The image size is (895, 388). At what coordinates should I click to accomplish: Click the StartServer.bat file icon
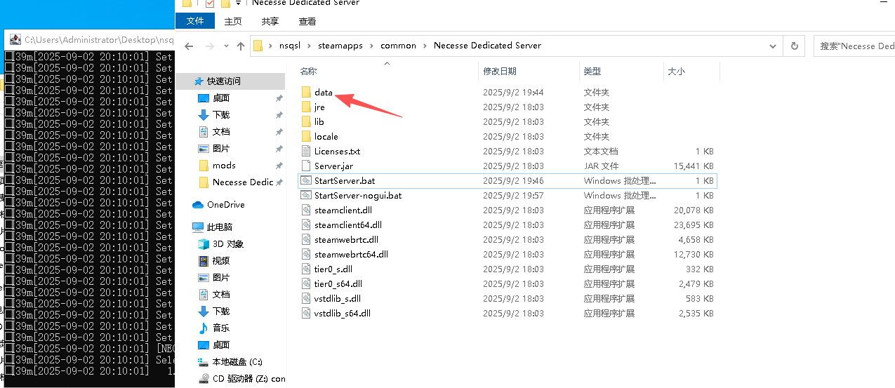305,181
